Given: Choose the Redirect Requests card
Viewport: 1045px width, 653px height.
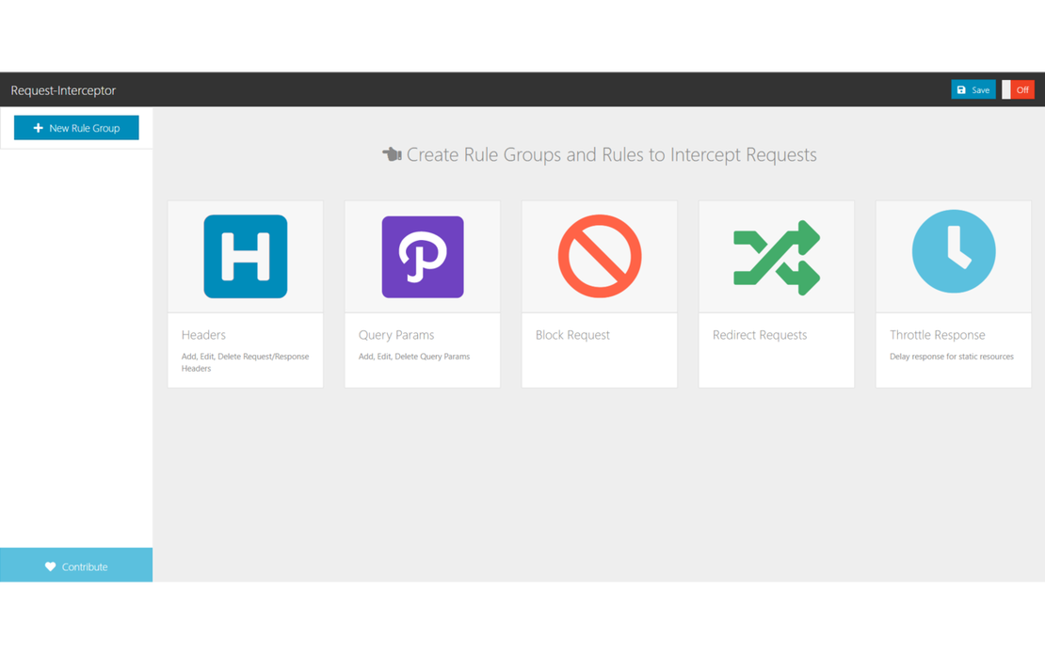Looking at the screenshot, I should [x=776, y=292].
